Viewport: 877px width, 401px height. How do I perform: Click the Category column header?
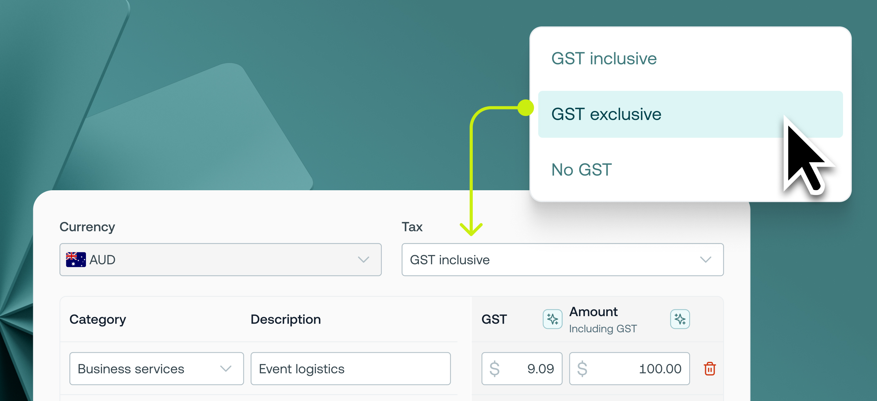tap(98, 320)
